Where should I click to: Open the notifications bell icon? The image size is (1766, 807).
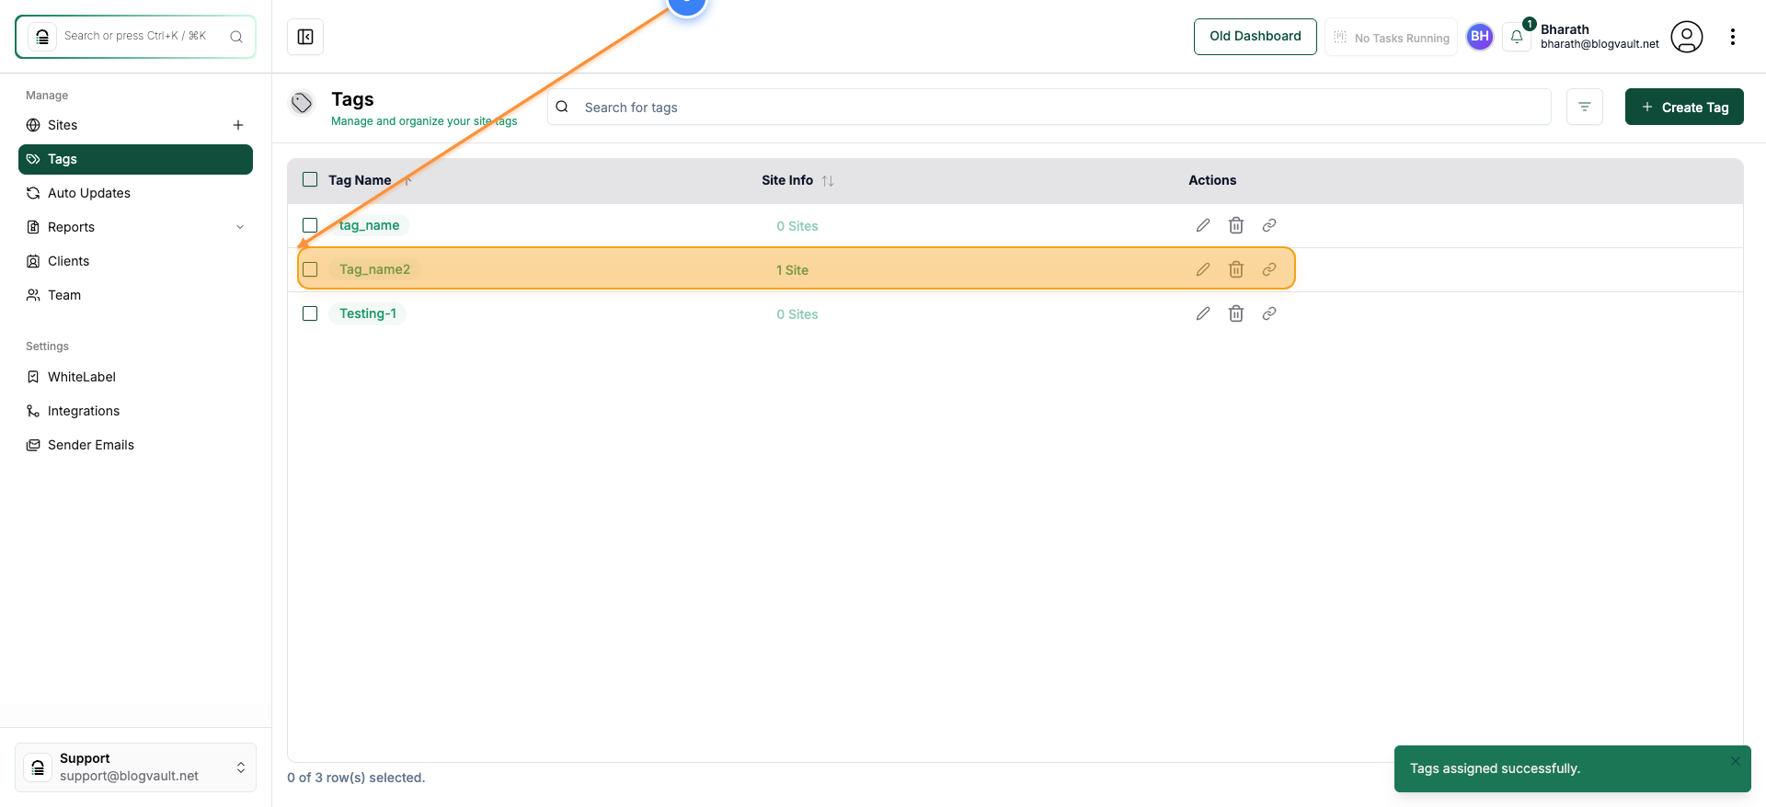coord(1517,37)
